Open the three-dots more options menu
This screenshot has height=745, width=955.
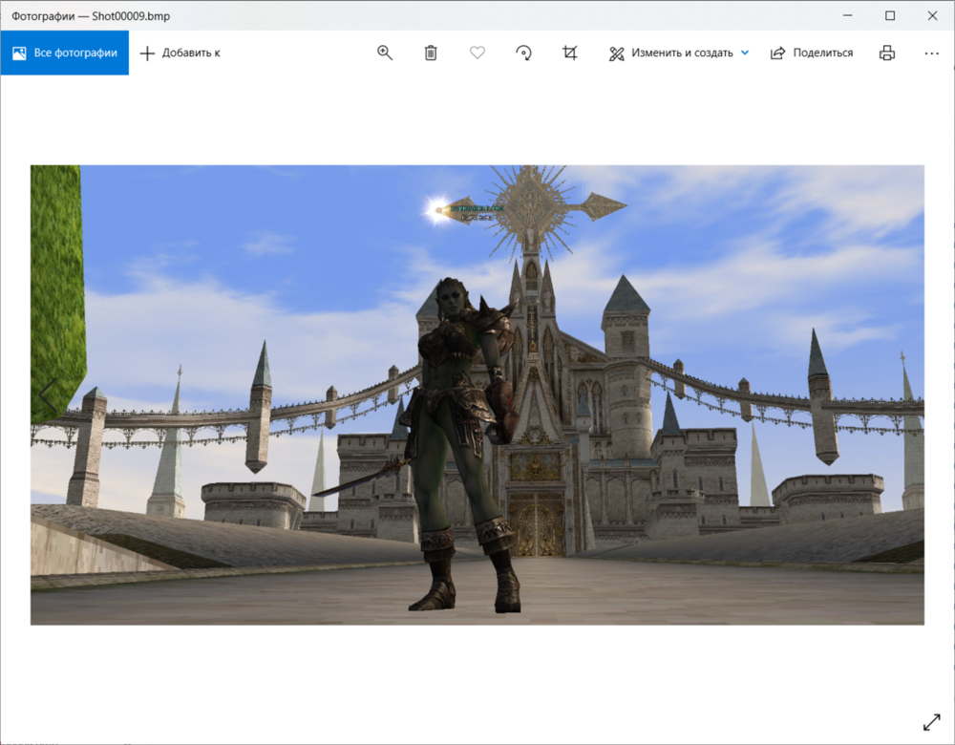tap(931, 53)
